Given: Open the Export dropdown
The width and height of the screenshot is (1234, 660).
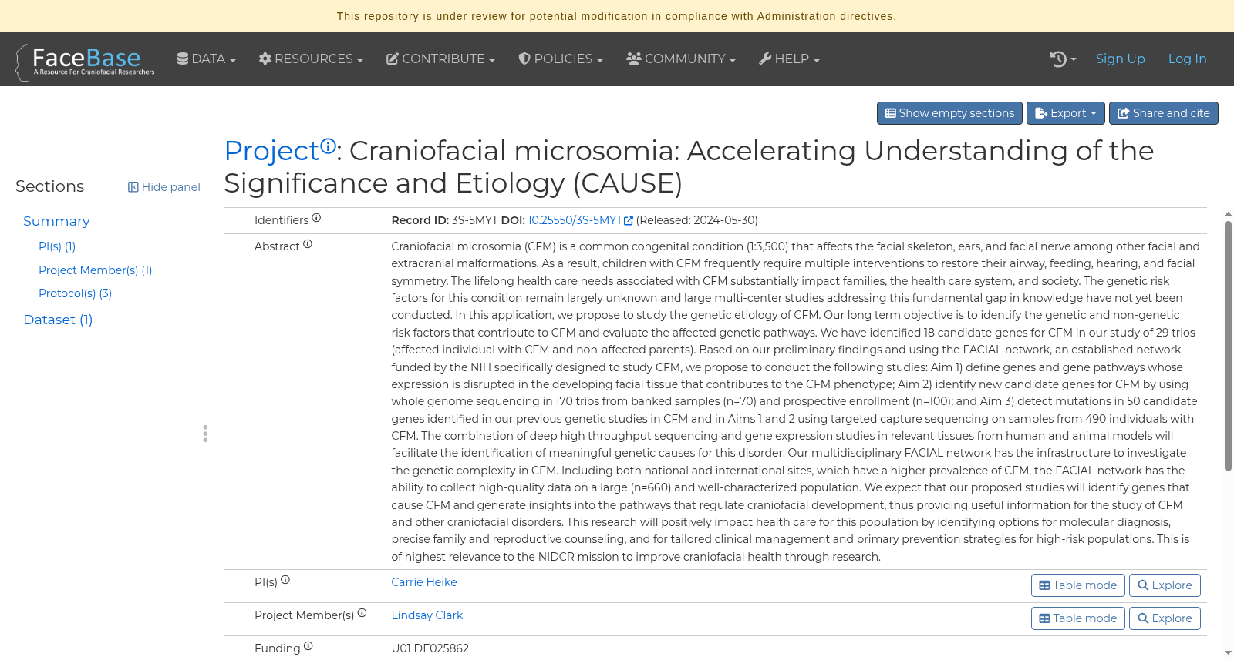Looking at the screenshot, I should pyautogui.click(x=1065, y=113).
